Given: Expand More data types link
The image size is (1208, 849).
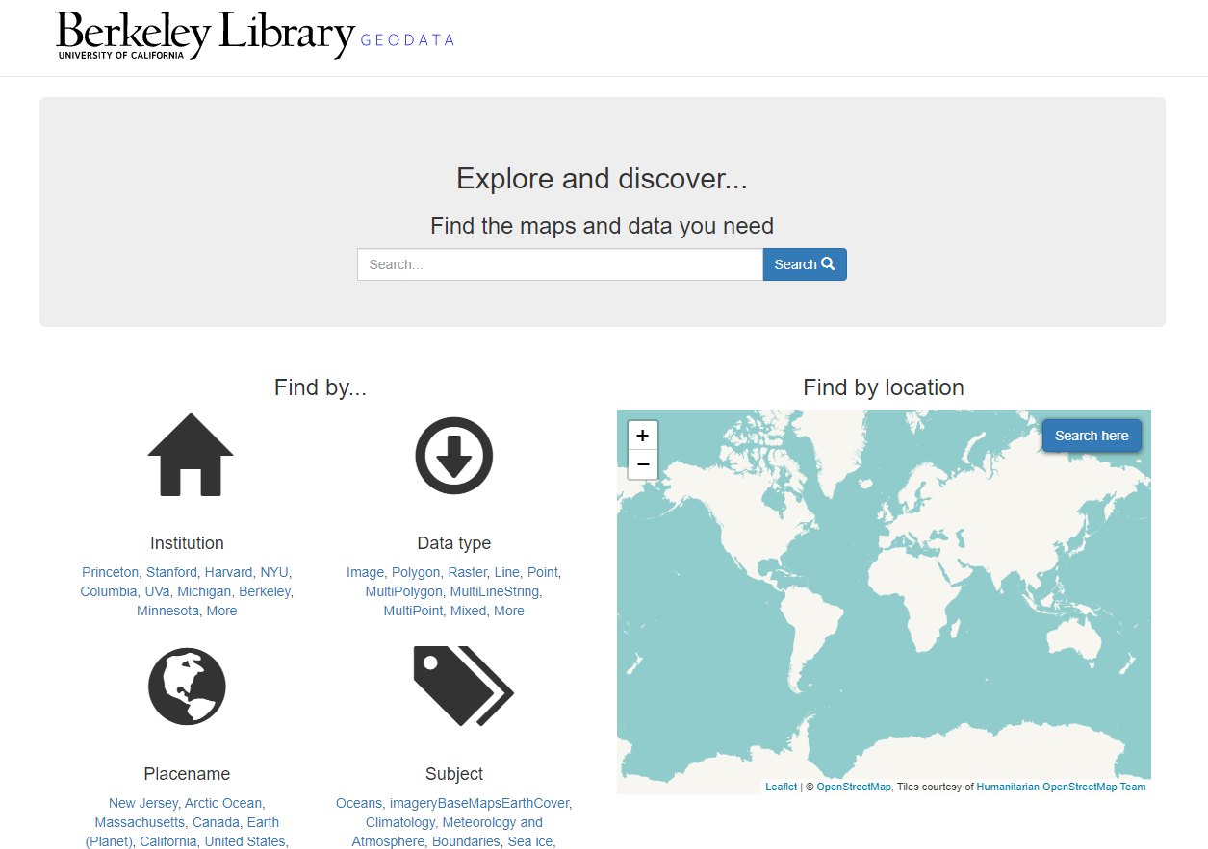Looking at the screenshot, I should click(x=508, y=611).
